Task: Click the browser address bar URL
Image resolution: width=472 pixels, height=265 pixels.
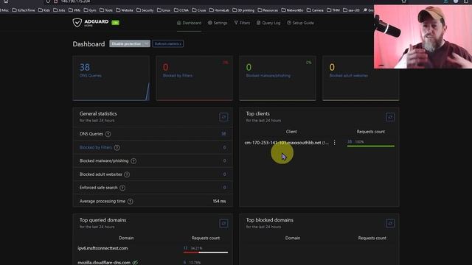Action: (x=75, y=1)
